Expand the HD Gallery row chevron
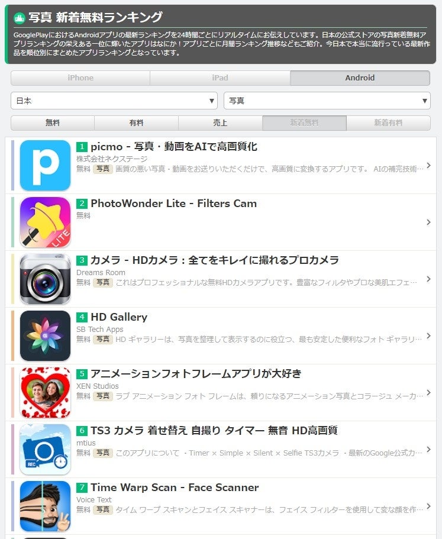This screenshot has width=442, height=539. pos(428,336)
